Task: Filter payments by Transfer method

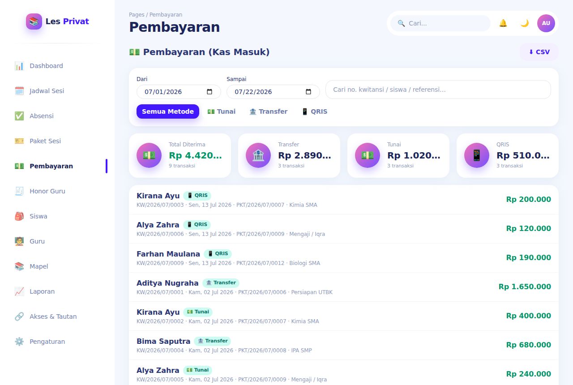Action: point(269,111)
